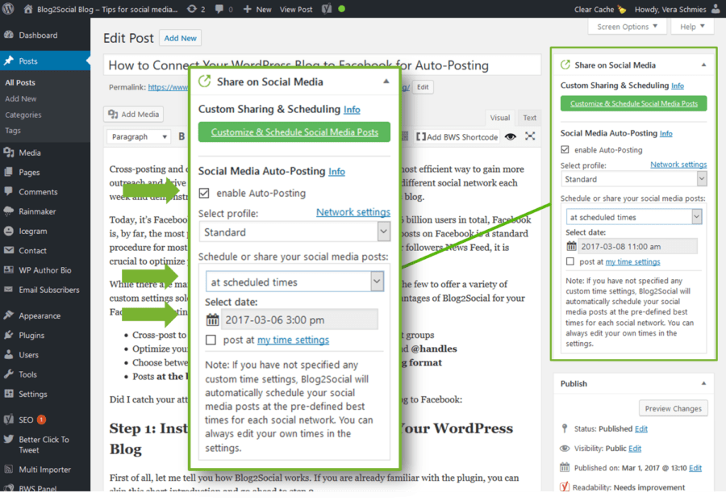Click the Pages icon in sidebar
Image resolution: width=726 pixels, height=501 pixels.
tap(8, 172)
